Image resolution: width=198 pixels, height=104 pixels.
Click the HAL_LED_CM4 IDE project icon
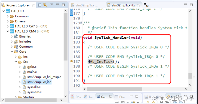pos(12,31)
